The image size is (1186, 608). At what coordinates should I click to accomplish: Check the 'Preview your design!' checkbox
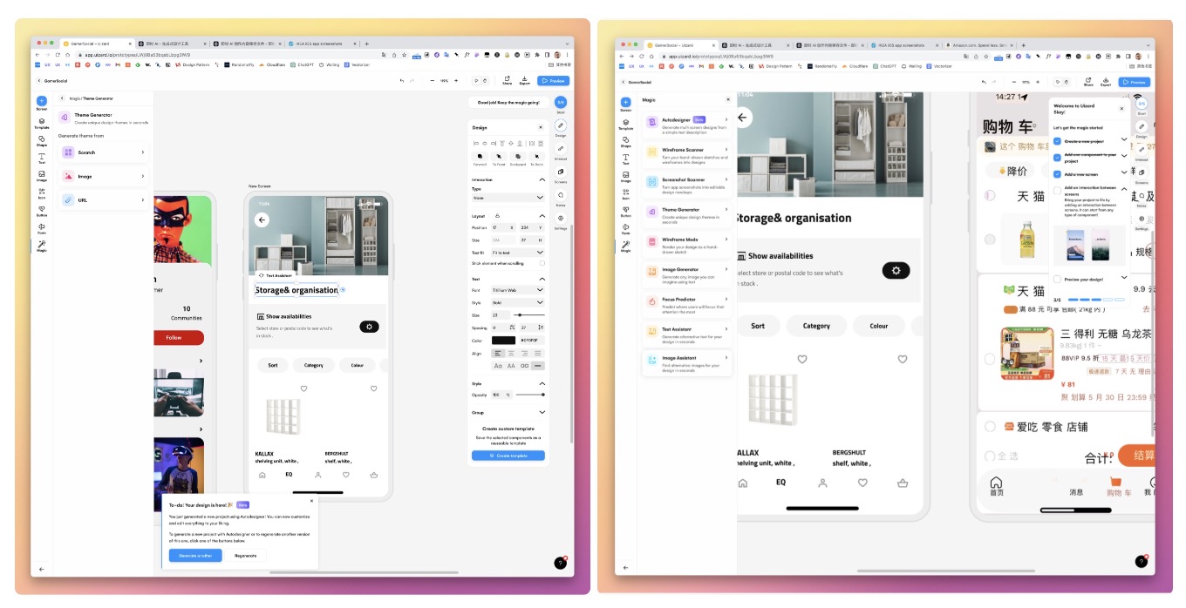click(1057, 279)
